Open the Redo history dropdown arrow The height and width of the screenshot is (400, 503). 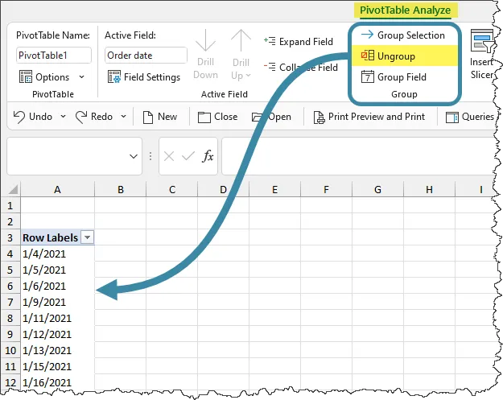123,117
